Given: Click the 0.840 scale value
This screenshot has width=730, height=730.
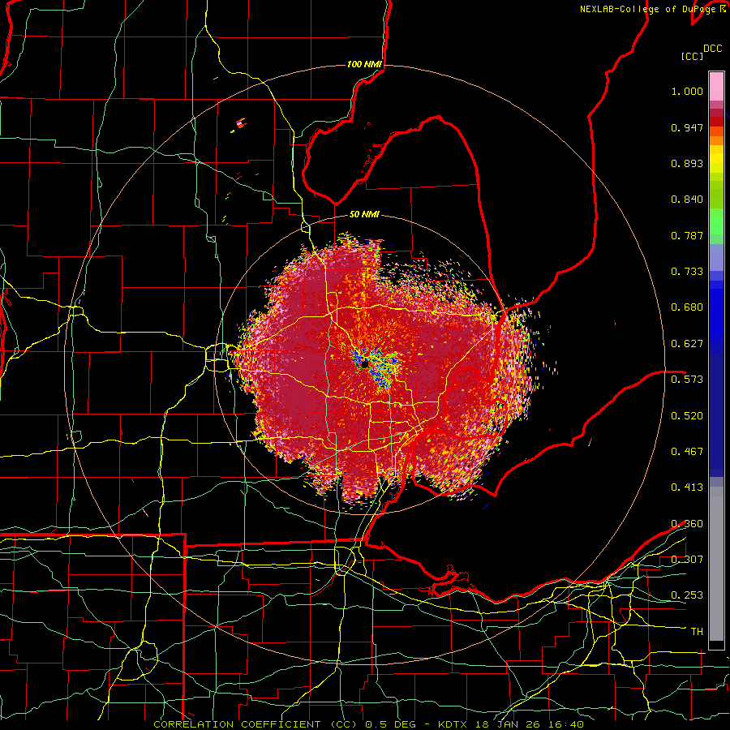Looking at the screenshot, I should (x=687, y=200).
